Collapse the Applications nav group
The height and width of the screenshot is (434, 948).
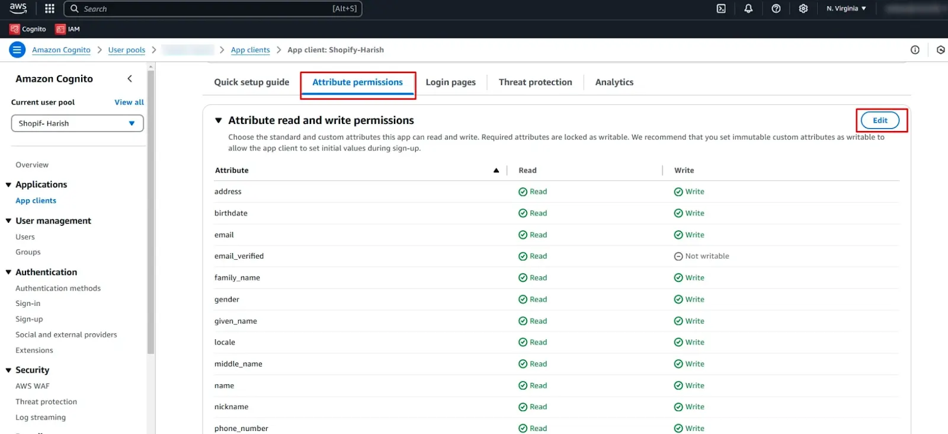(x=8, y=185)
